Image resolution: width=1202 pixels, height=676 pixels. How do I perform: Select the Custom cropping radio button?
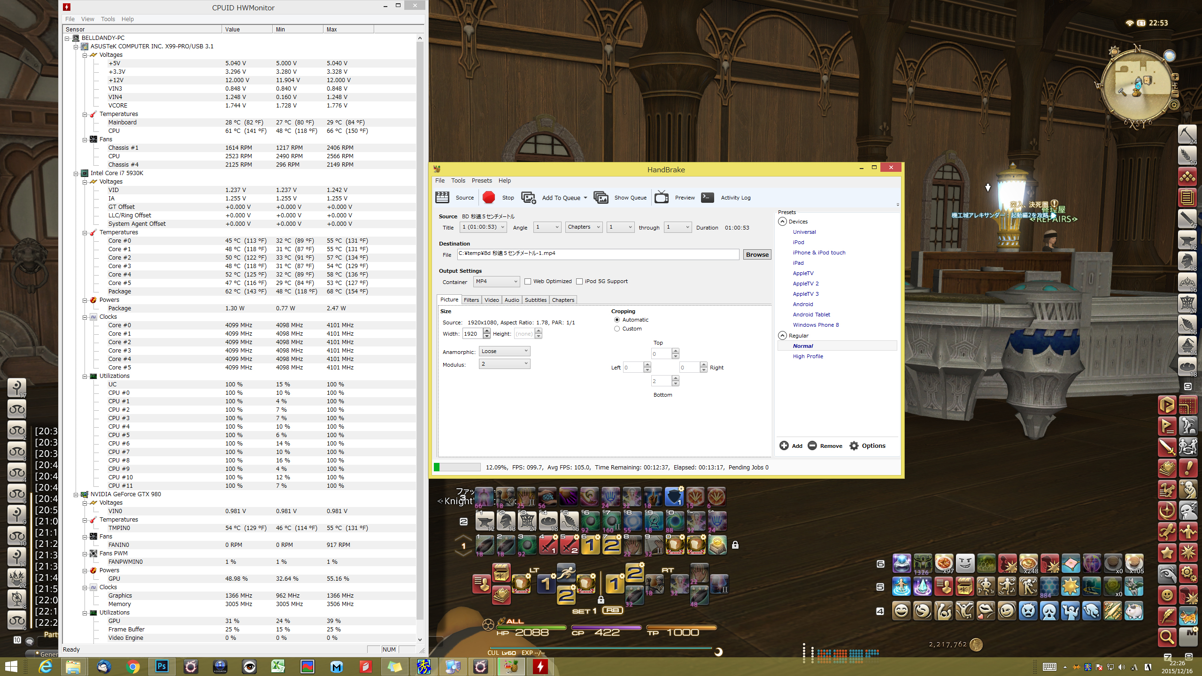point(617,329)
